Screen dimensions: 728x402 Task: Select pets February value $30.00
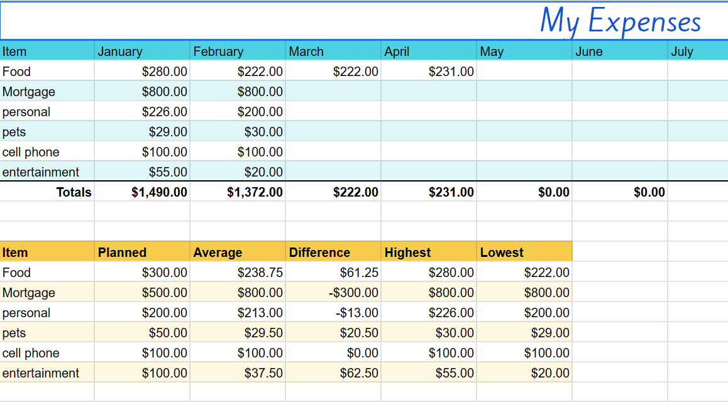point(238,132)
